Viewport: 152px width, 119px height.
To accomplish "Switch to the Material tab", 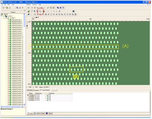I will (x=36, y=90).
